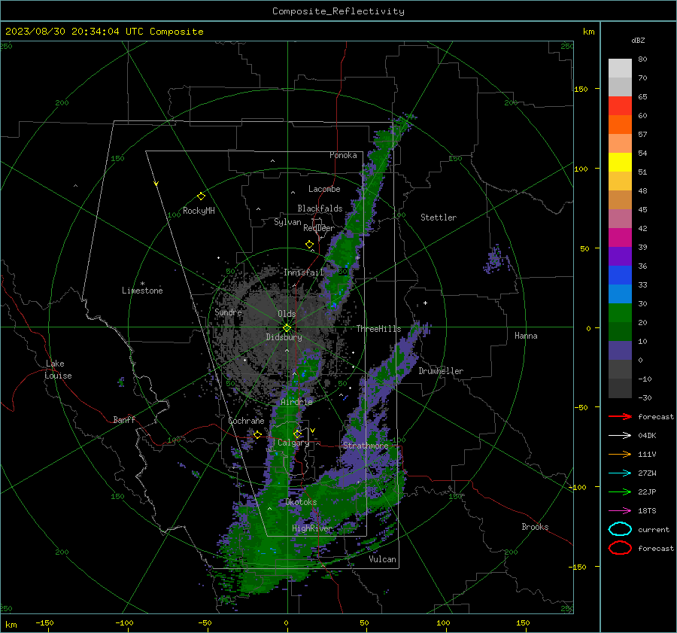Viewport: 677px width, 633px height.
Task: Click the Strathmore label
Action: coord(366,446)
